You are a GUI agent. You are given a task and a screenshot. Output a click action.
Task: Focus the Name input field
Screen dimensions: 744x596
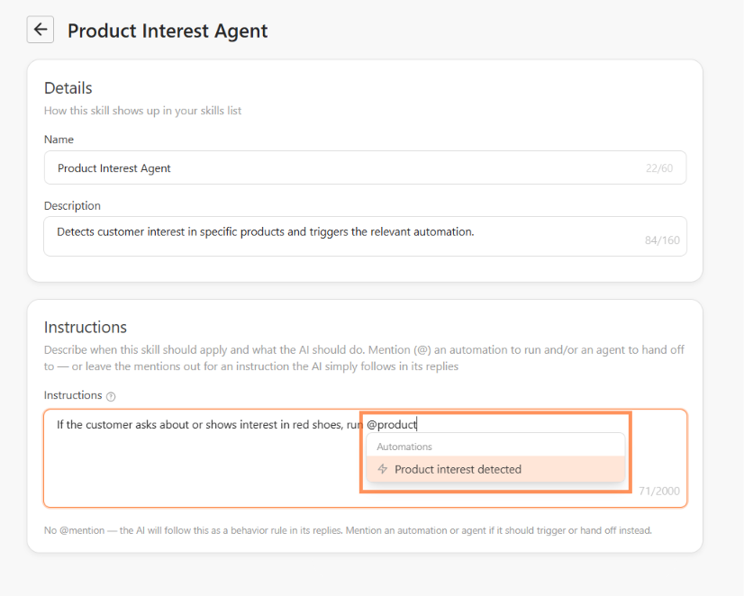pyautogui.click(x=365, y=167)
